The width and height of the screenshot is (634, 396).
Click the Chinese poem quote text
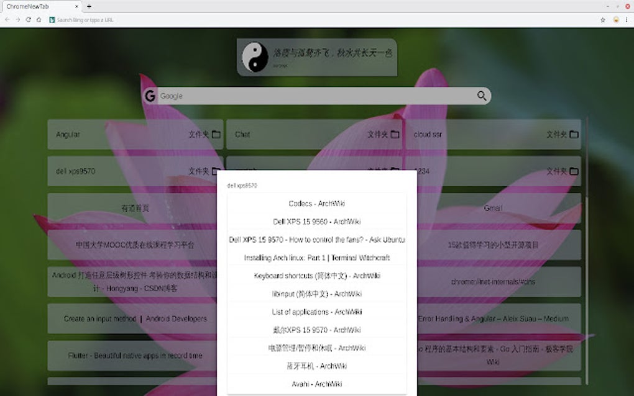coord(333,53)
